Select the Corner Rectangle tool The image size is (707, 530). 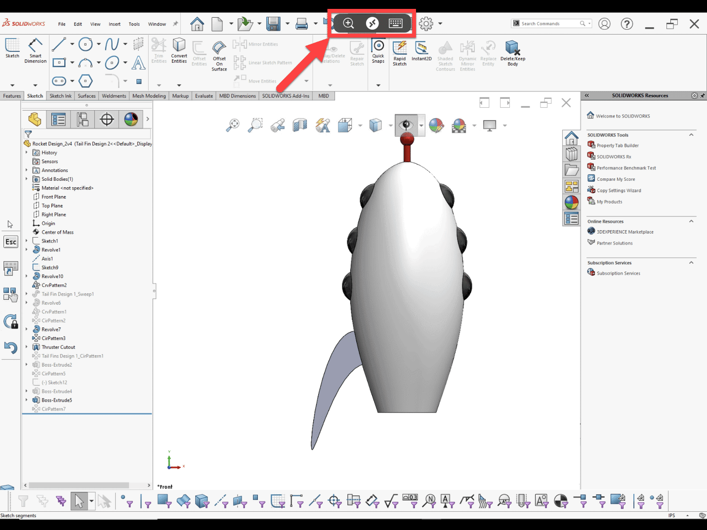pyautogui.click(x=59, y=63)
